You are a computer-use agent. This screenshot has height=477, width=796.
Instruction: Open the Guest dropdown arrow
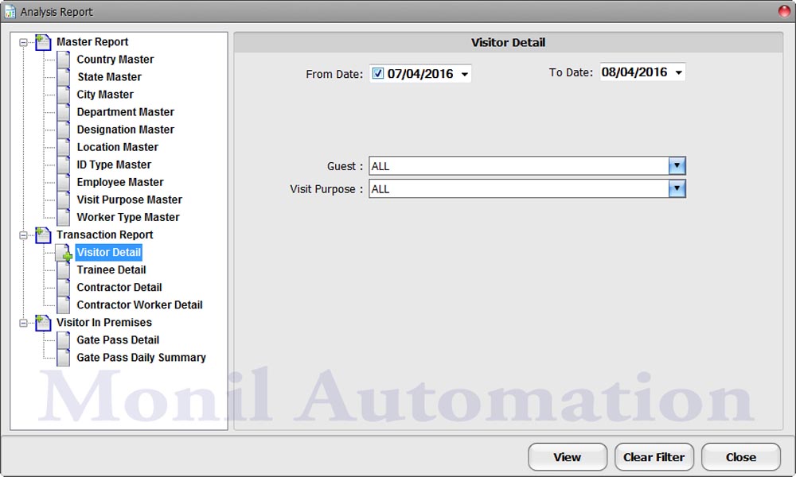[x=677, y=166]
